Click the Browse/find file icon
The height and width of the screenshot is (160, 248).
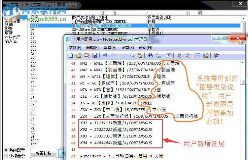[87, 55]
